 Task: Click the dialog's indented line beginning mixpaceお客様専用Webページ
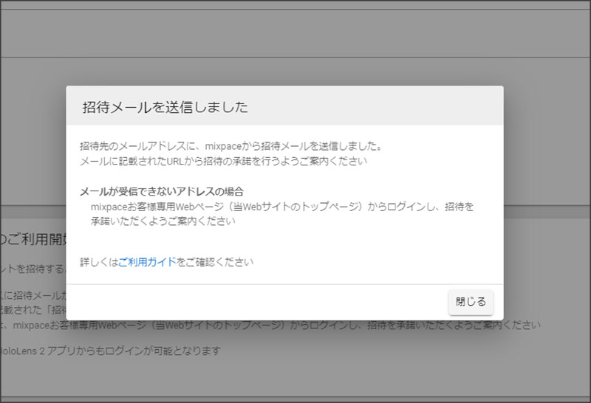(x=281, y=207)
